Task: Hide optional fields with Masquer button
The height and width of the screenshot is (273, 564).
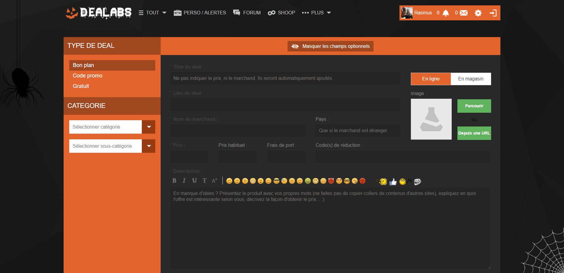Action: (x=331, y=46)
